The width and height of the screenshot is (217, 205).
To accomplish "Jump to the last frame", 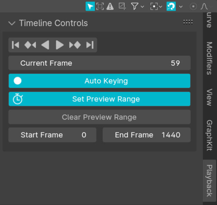I will (x=90, y=45).
